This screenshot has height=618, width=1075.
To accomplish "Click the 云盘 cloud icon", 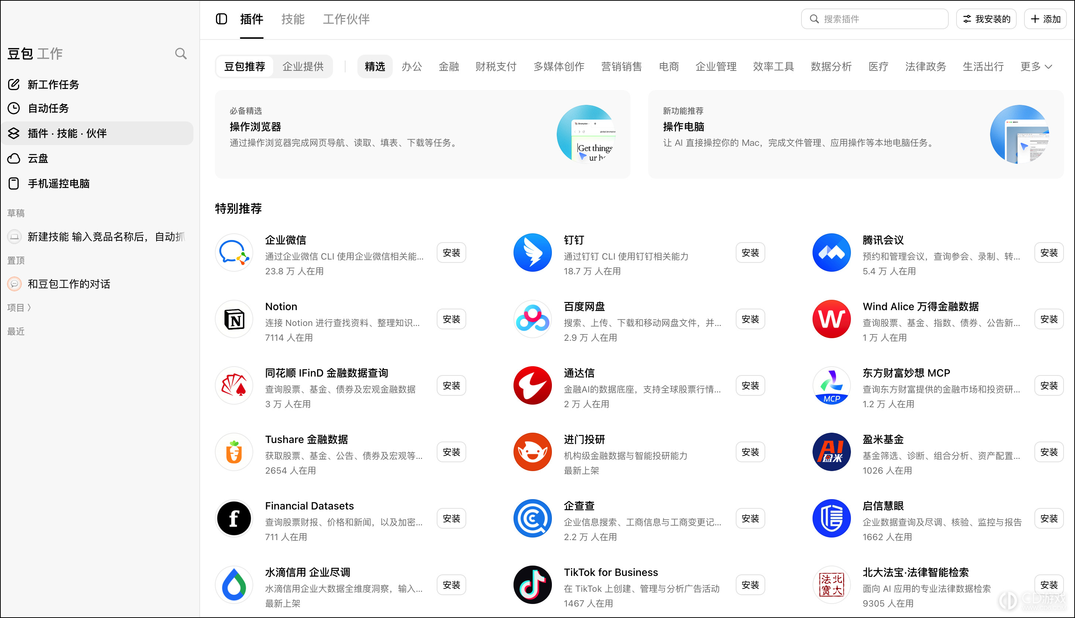I will [x=14, y=158].
